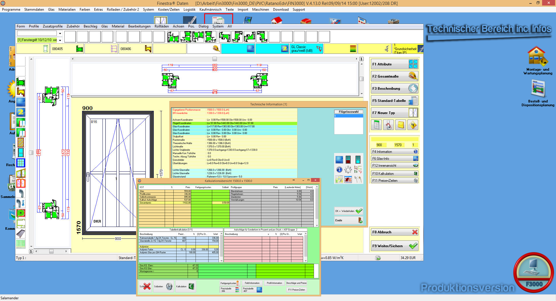Click the green calculator icon below F7 Neuer Typ

point(376,125)
